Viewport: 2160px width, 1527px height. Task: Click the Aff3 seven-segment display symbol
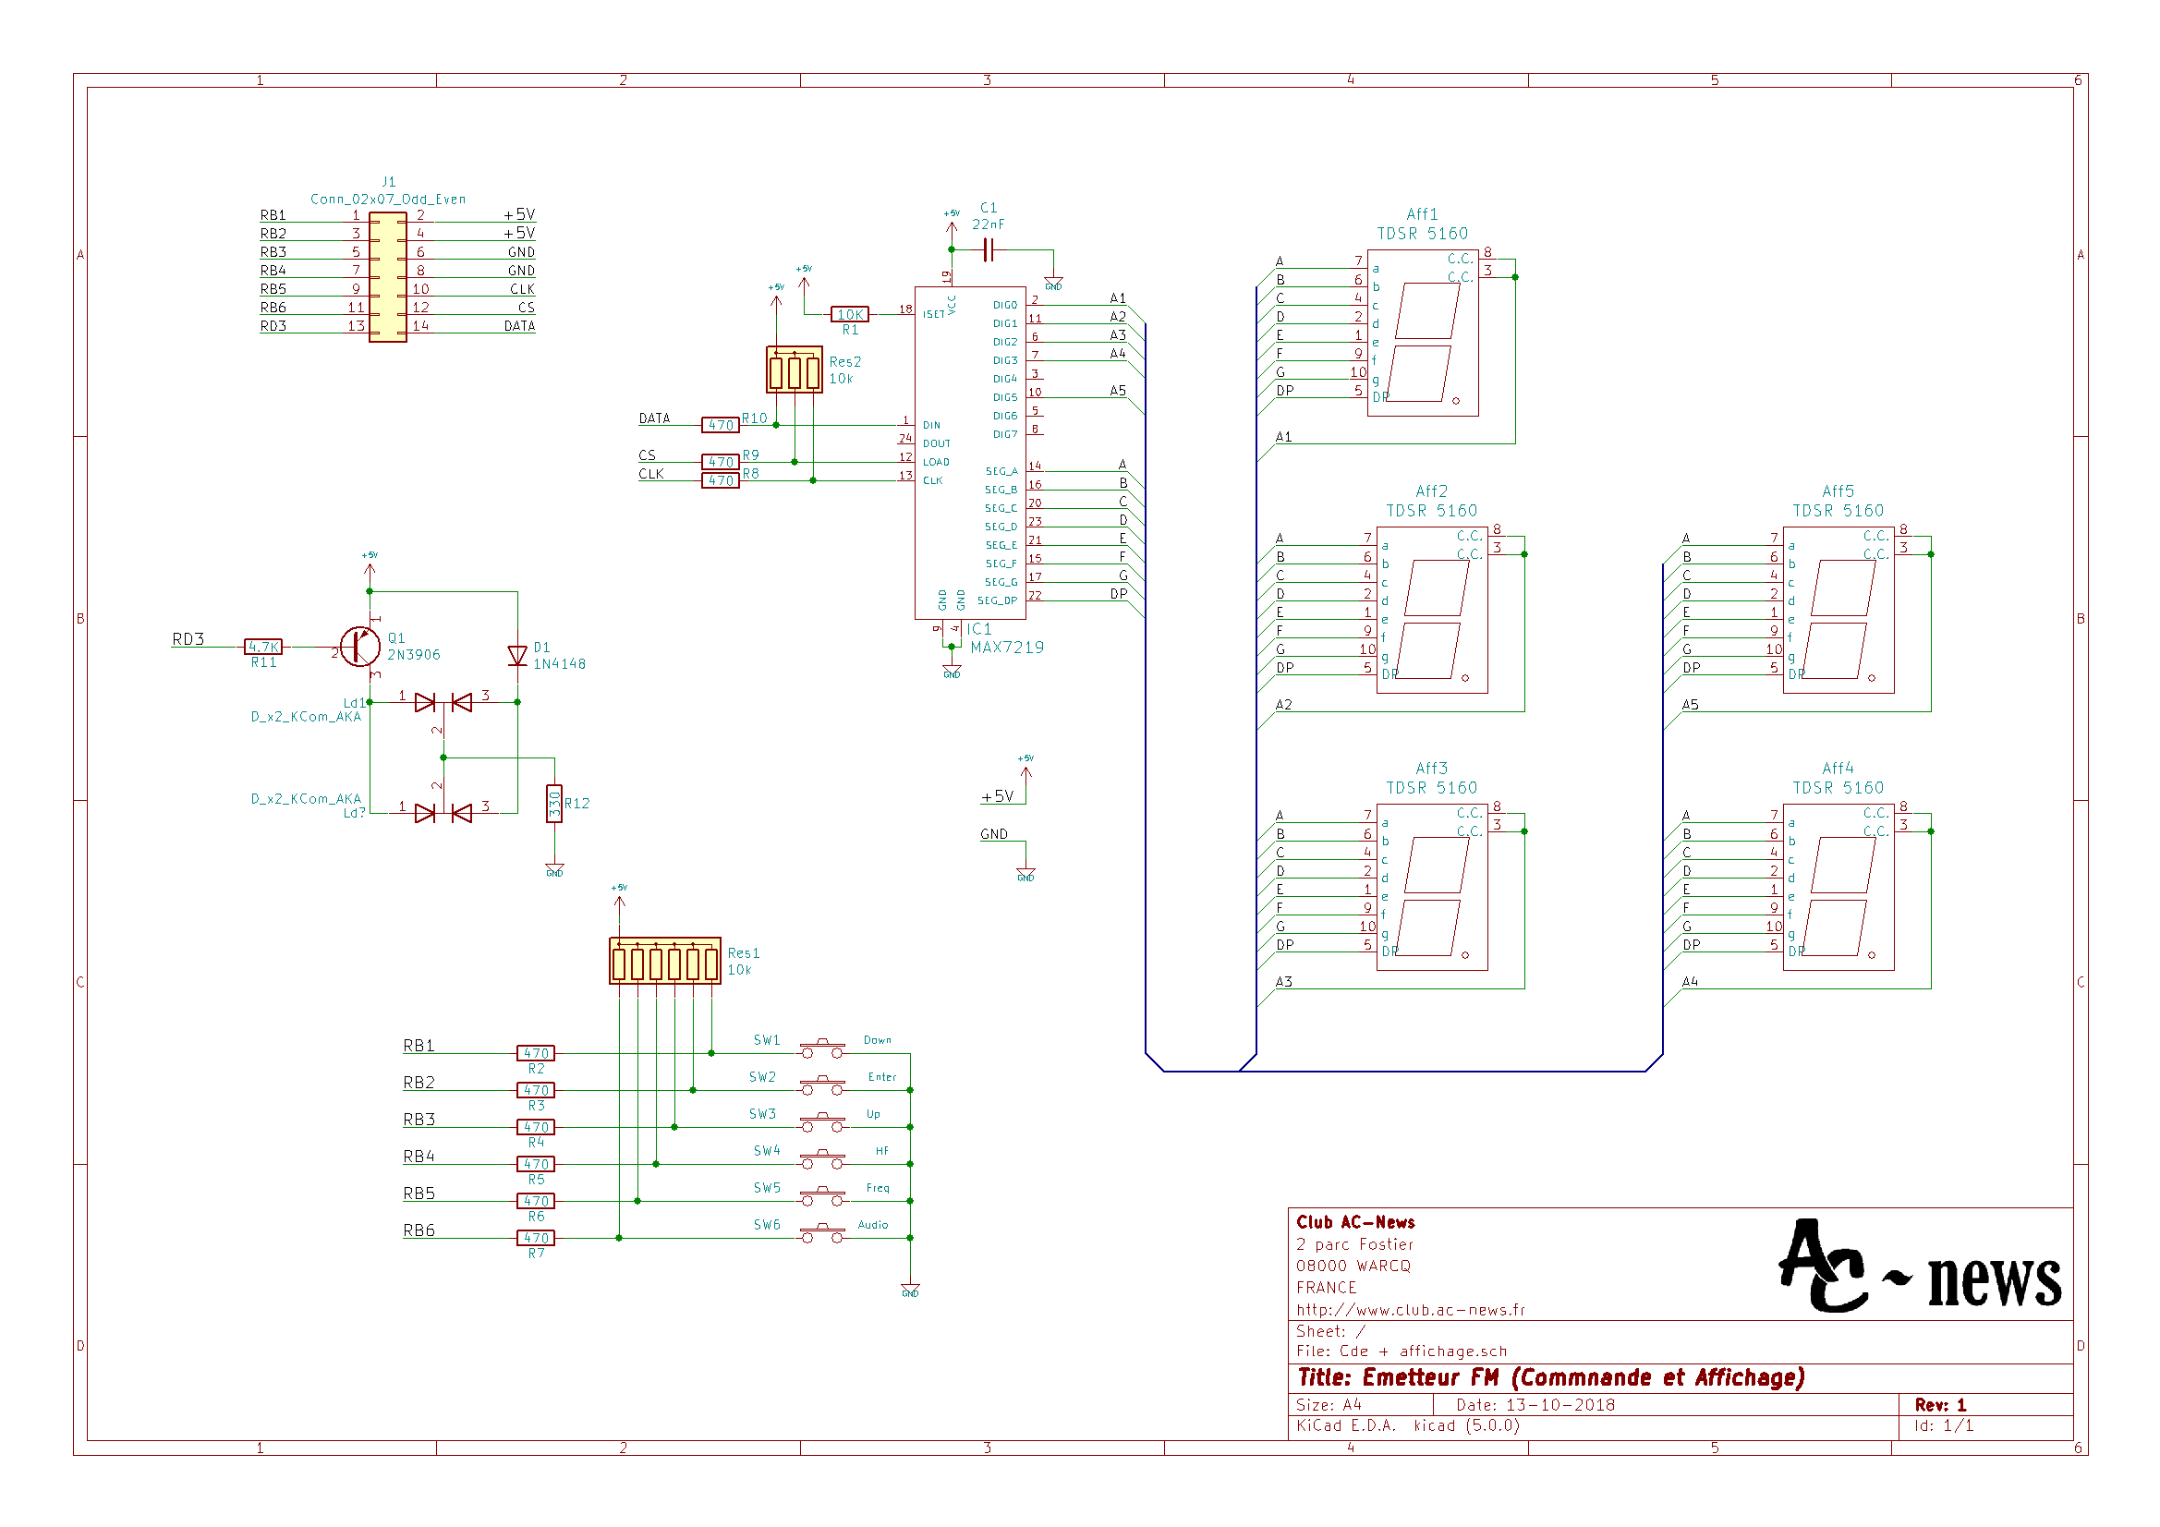(1432, 887)
